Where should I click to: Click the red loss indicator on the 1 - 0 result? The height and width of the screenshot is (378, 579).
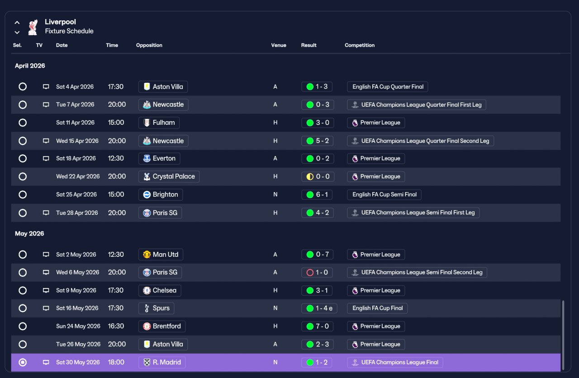click(x=310, y=273)
